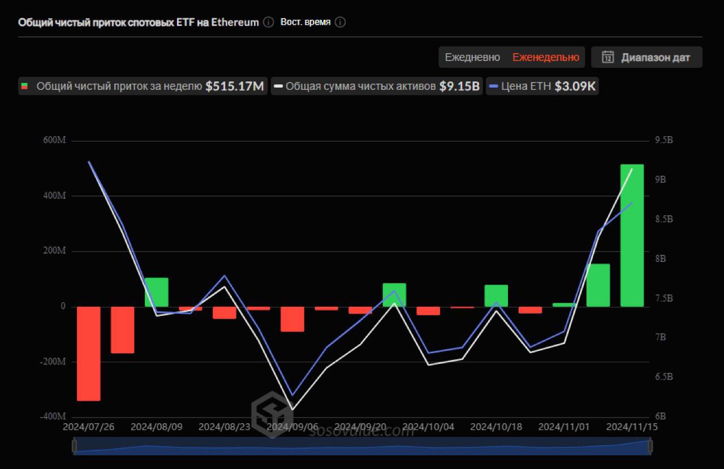724x469 pixels.
Task: Click white net assets legend marker
Action: pyautogui.click(x=278, y=86)
